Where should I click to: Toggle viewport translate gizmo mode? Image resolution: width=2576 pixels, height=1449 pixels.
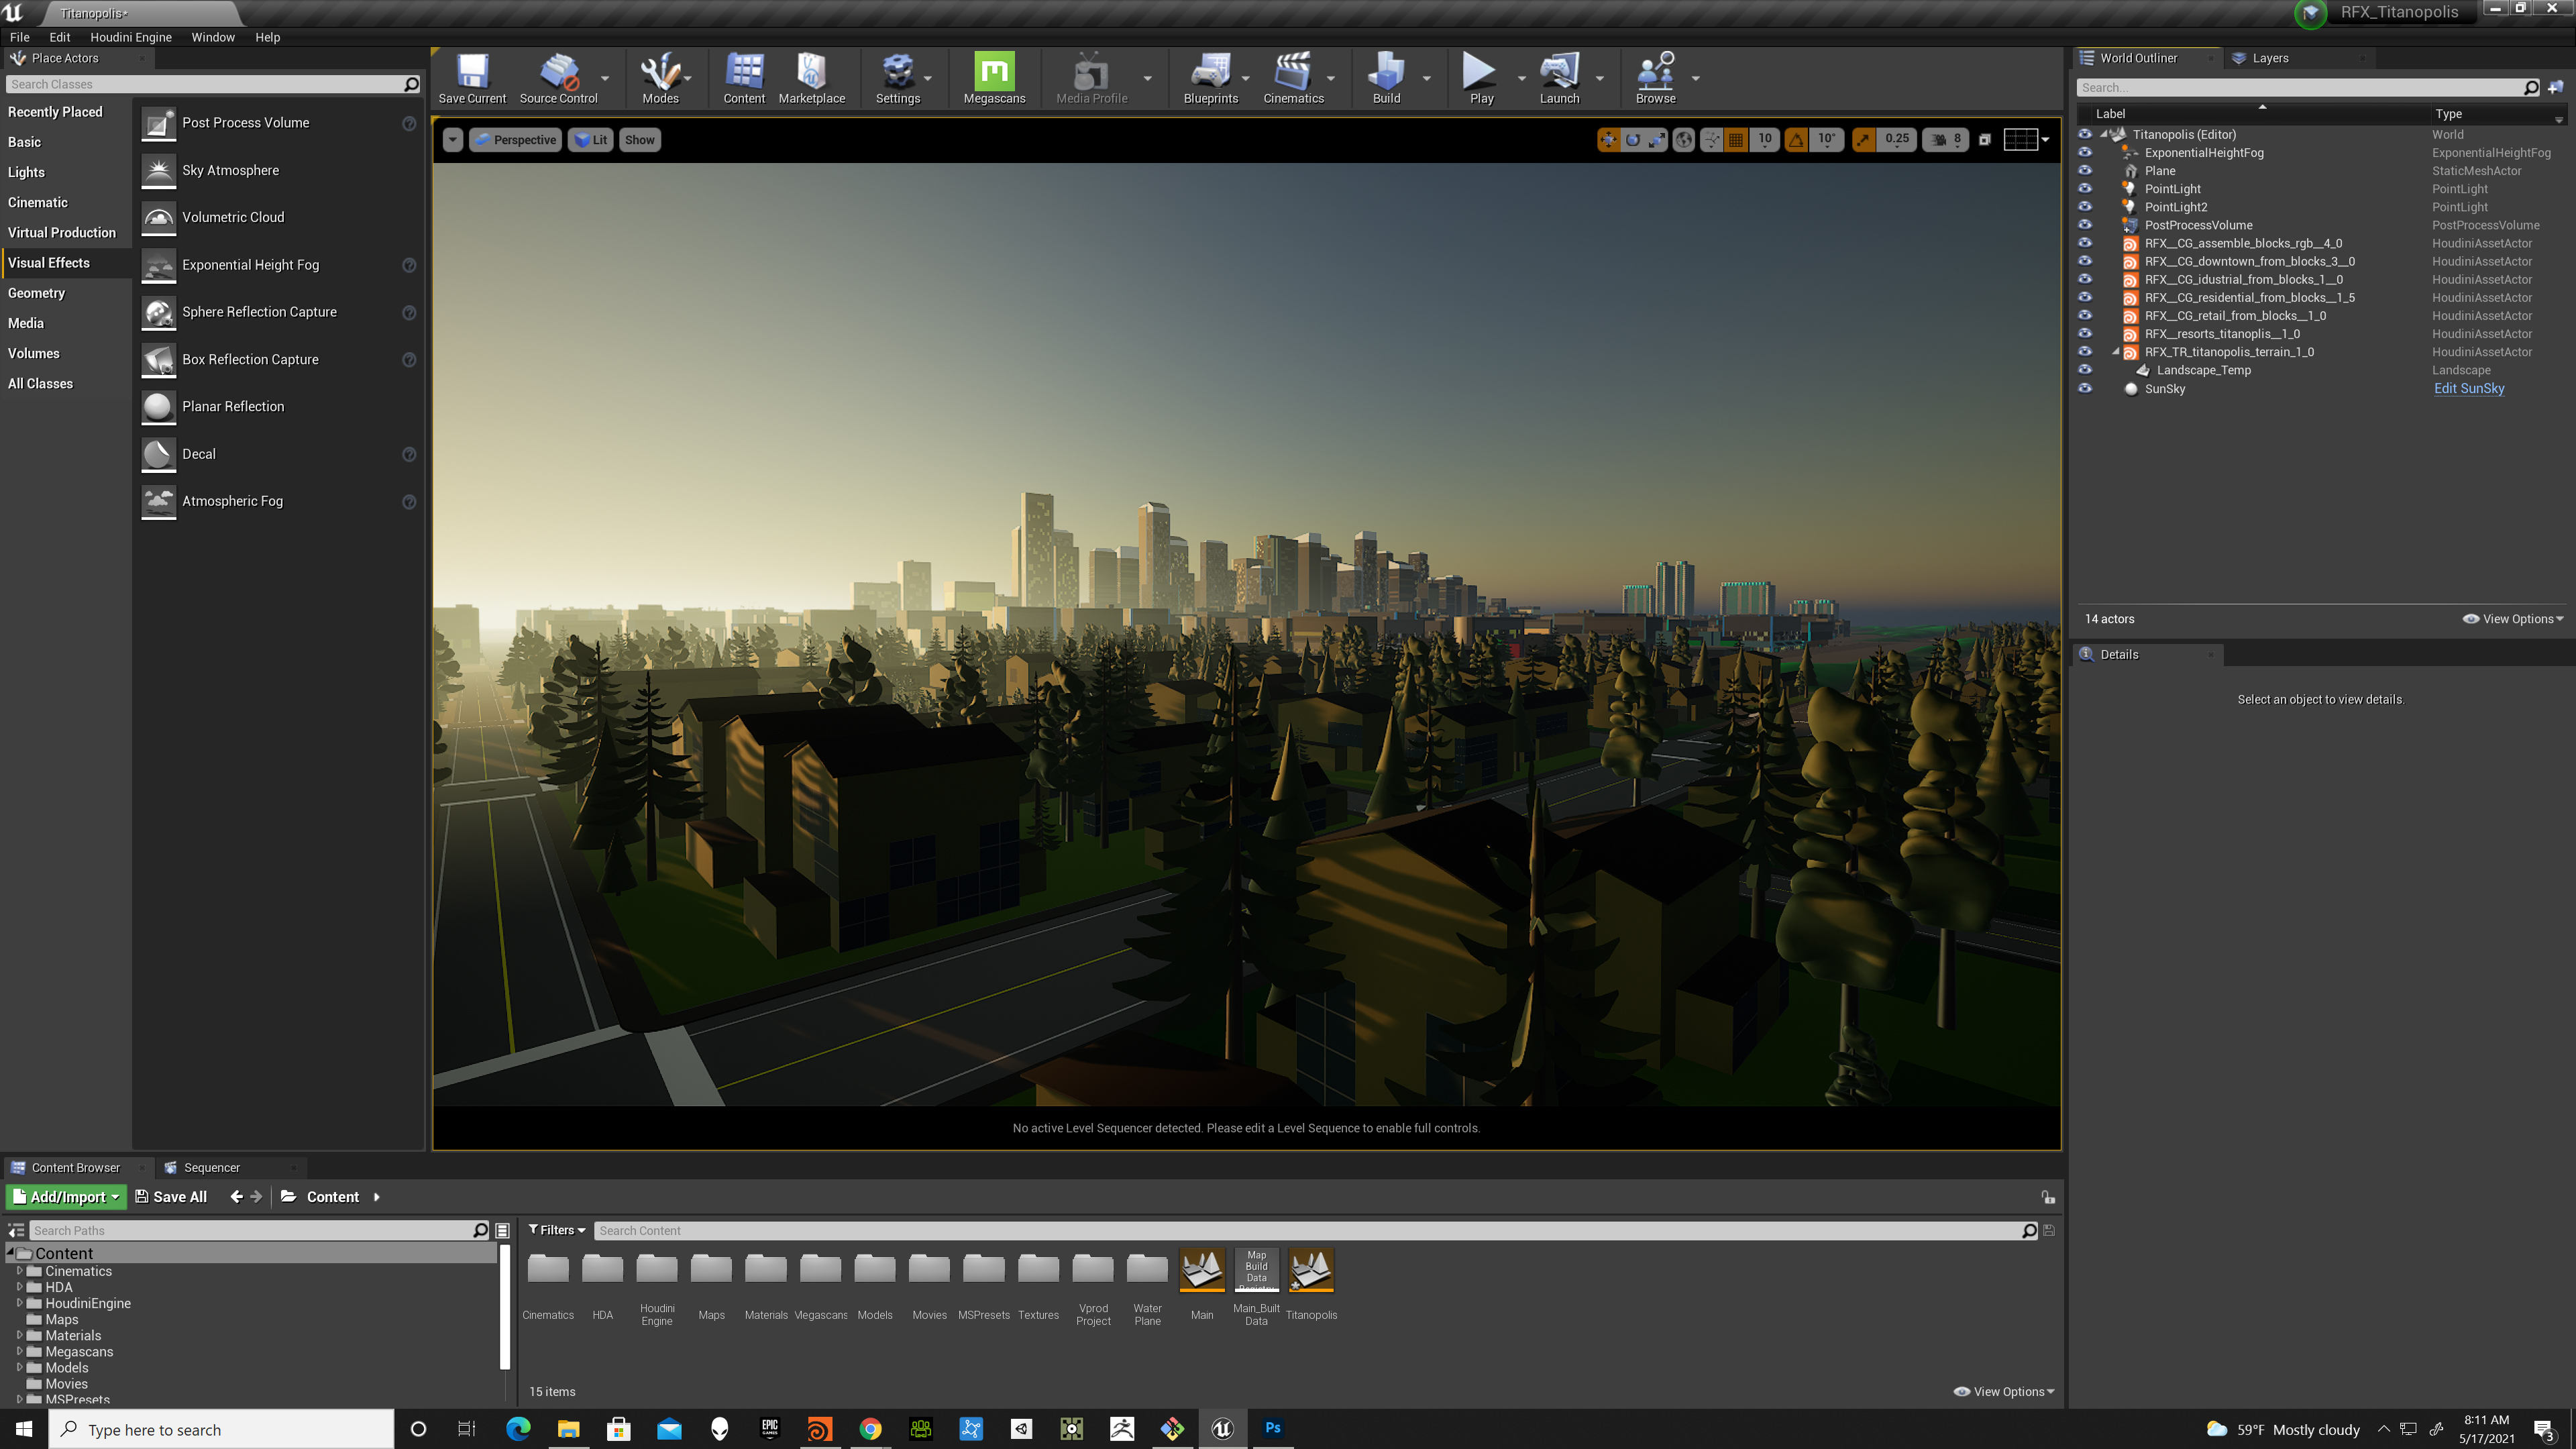point(1608,140)
